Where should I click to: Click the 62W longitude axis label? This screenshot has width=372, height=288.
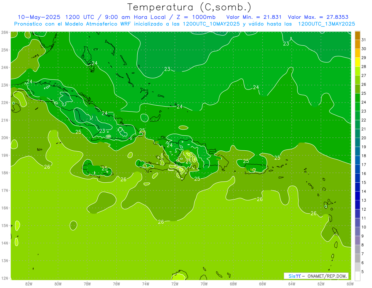pyautogui.click(x=321, y=284)
